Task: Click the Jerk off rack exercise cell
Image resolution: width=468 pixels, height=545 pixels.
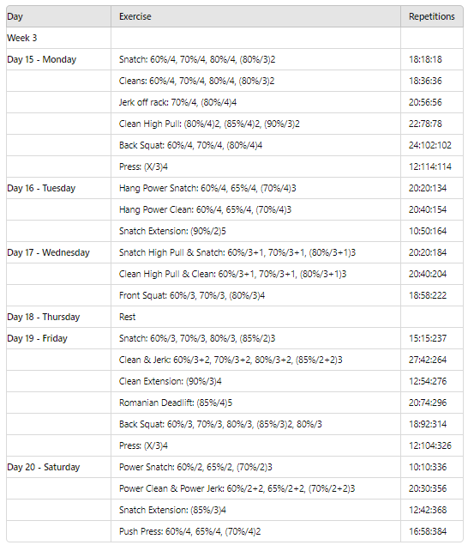Action: [x=256, y=102]
